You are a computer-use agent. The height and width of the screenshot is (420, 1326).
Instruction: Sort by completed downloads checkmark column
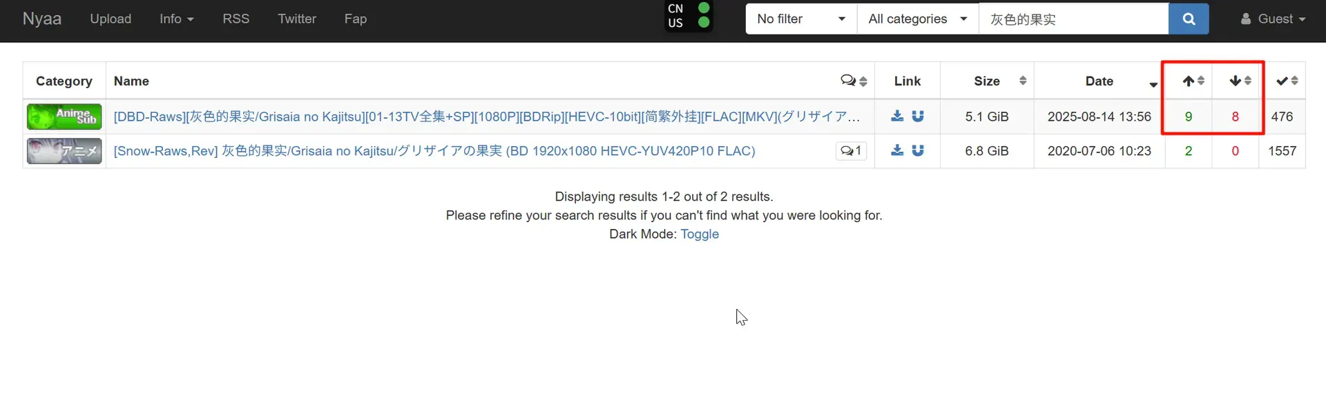(x=1285, y=81)
